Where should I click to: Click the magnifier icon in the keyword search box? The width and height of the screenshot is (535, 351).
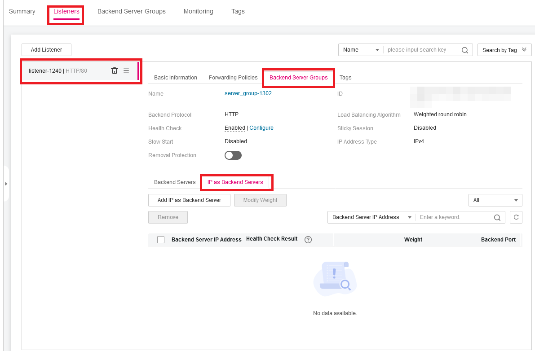tap(497, 217)
